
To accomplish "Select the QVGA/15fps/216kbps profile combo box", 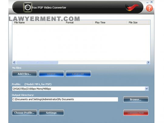I will coord(80,89).
